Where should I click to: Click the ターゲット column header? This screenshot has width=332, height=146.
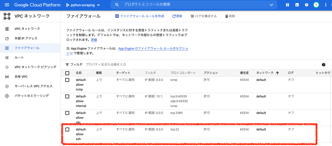pyautogui.click(x=123, y=73)
